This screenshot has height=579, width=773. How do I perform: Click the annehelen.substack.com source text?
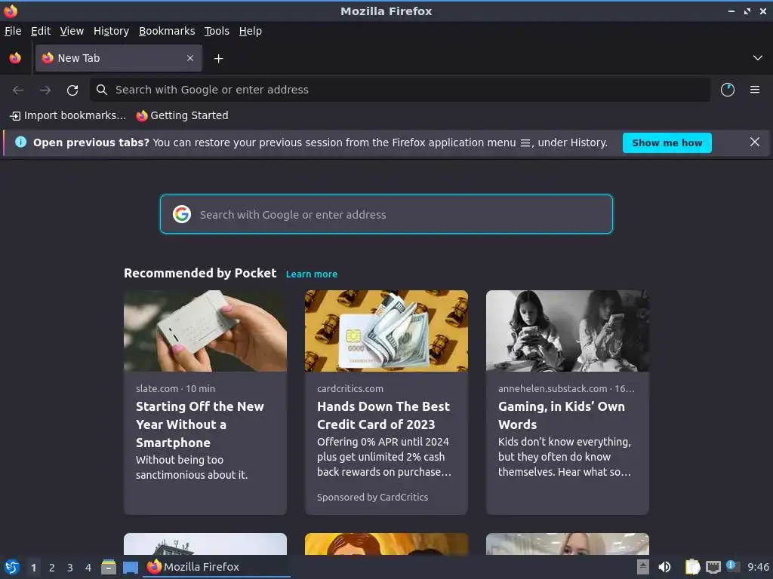(x=566, y=388)
